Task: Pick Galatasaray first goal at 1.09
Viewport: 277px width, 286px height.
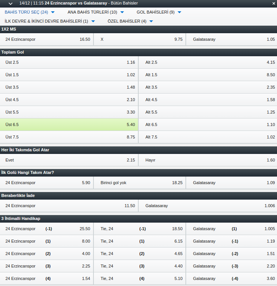Action: coord(232,183)
